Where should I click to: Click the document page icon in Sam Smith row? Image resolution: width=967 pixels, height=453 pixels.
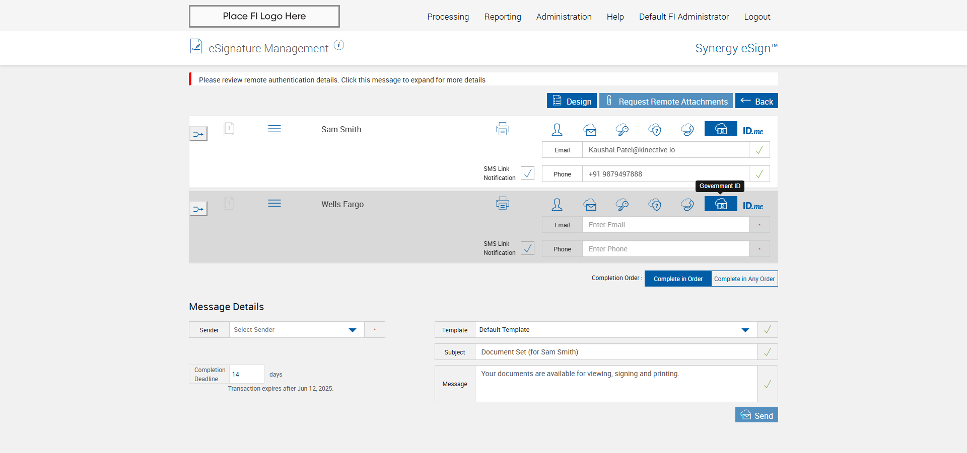229,129
